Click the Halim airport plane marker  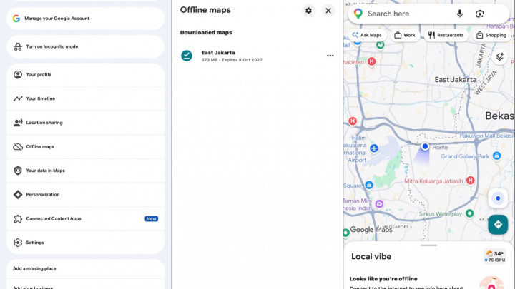pyautogui.click(x=374, y=148)
